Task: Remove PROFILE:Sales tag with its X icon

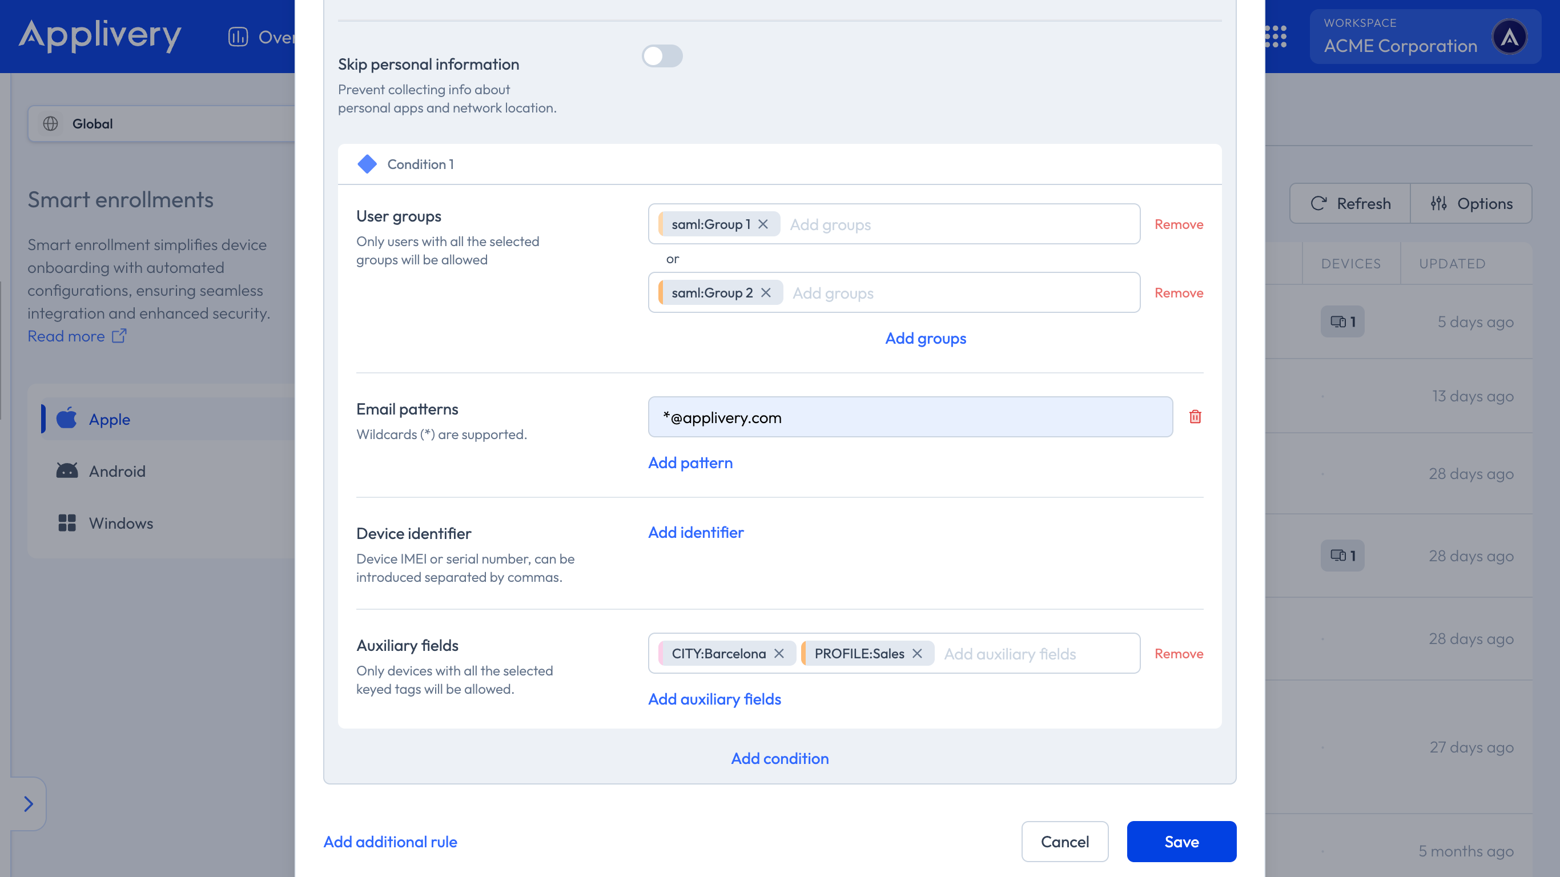Action: point(917,654)
